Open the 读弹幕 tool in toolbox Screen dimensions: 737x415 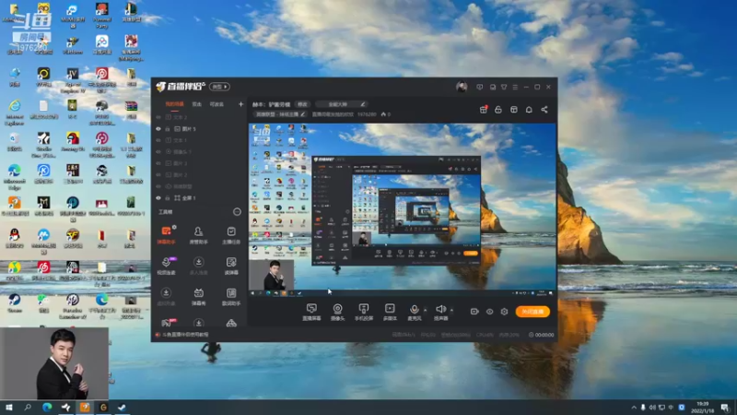[231, 266]
